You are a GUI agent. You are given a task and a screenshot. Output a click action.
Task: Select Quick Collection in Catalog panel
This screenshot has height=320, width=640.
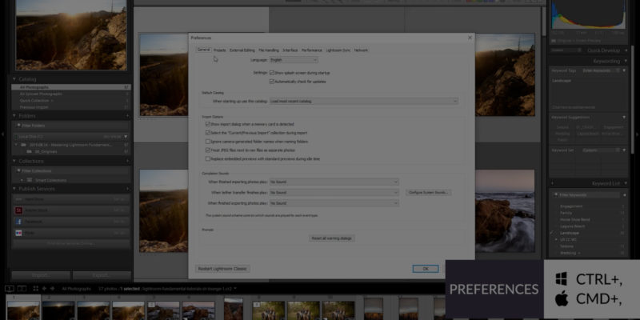71,101
